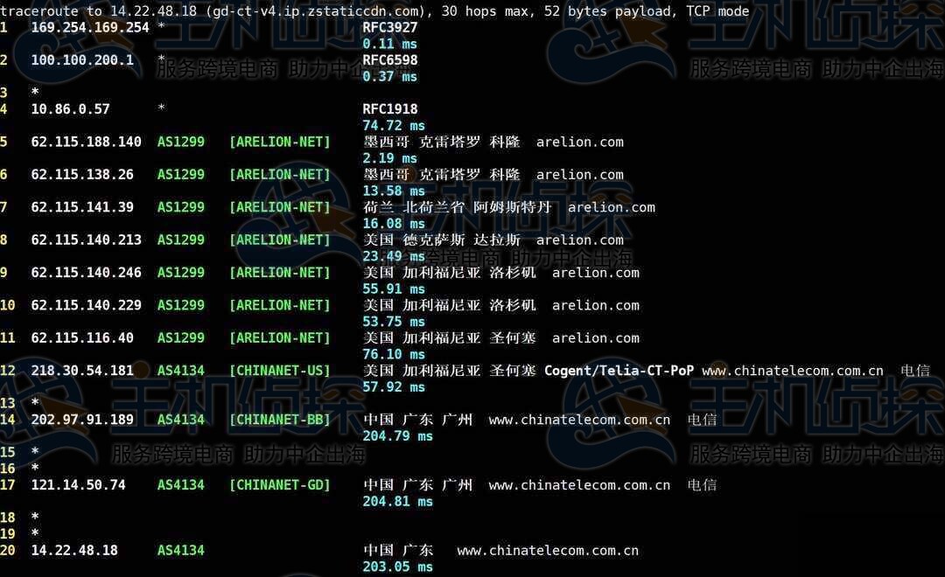Viewport: 945px width, 577px height.
Task: Click latency value 23.49 ms
Action: tap(394, 256)
